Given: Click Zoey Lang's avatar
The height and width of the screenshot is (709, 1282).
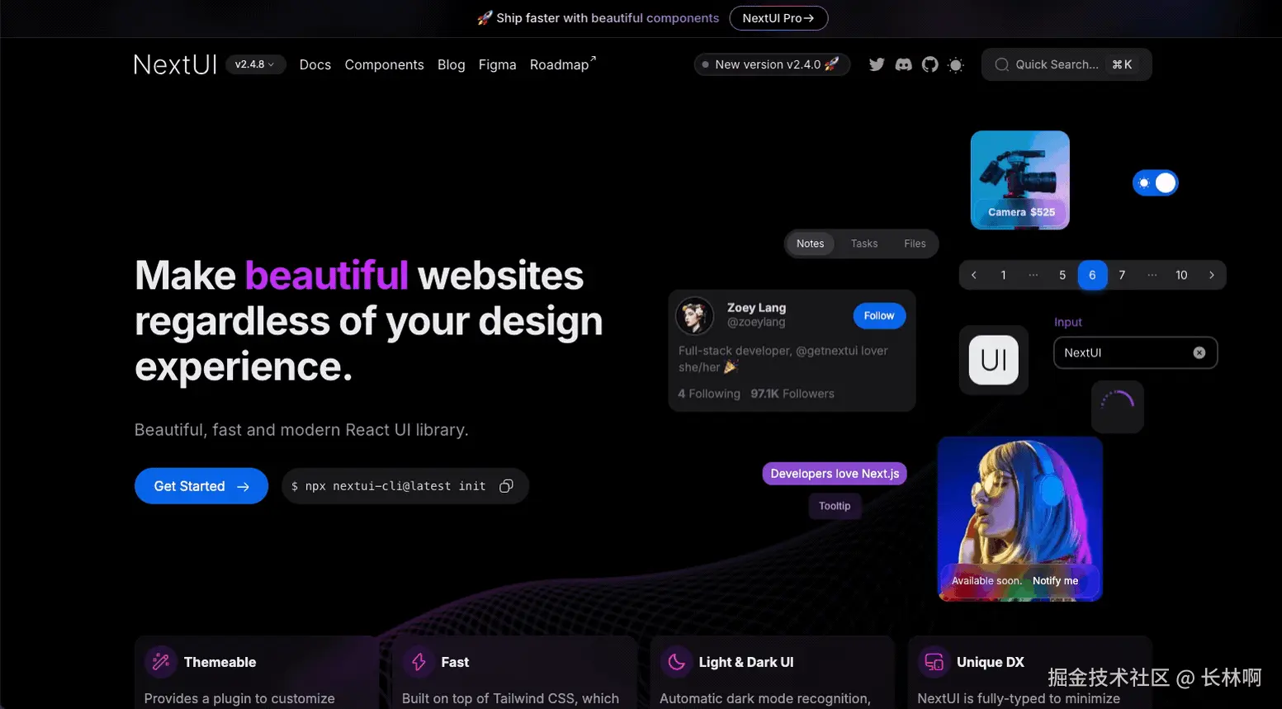Looking at the screenshot, I should pyautogui.click(x=695, y=315).
